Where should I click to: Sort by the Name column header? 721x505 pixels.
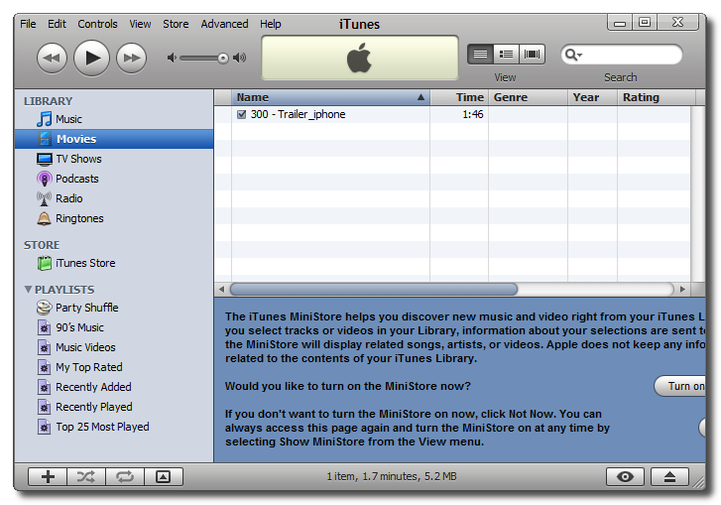pyautogui.click(x=330, y=97)
